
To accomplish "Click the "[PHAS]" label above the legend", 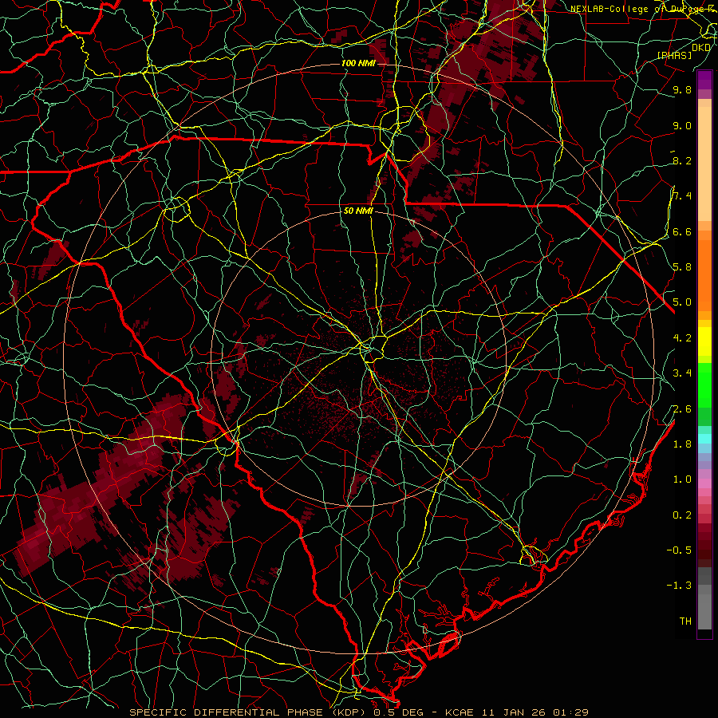I will coord(674,55).
